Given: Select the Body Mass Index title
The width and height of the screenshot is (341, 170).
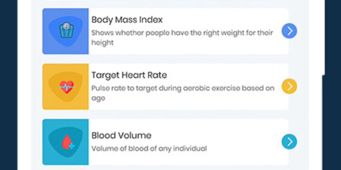Looking at the screenshot, I should (x=127, y=20).
